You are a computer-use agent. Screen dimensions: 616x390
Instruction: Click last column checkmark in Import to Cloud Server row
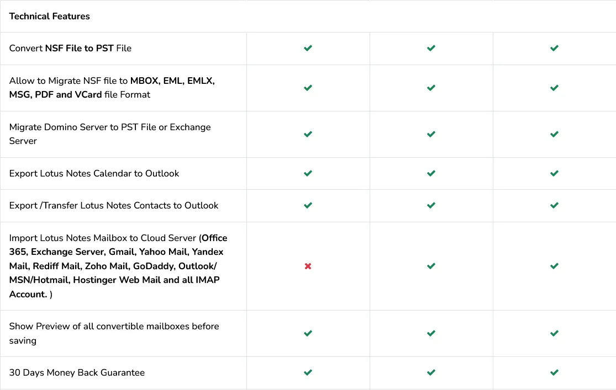554,266
